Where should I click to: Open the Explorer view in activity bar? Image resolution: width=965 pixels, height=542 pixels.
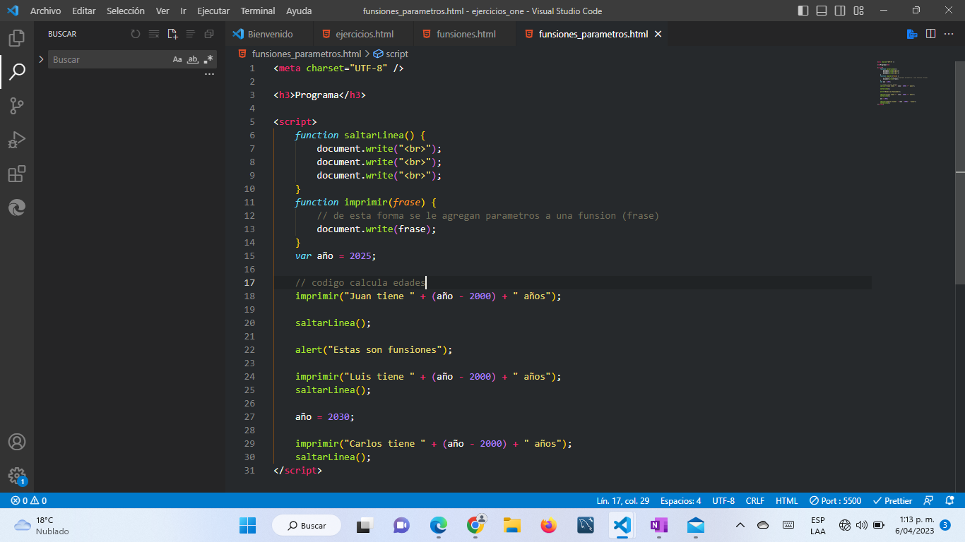click(17, 37)
